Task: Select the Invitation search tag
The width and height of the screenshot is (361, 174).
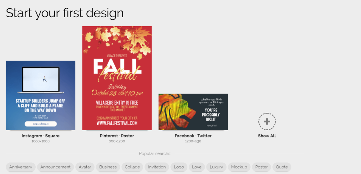Action: [157, 167]
